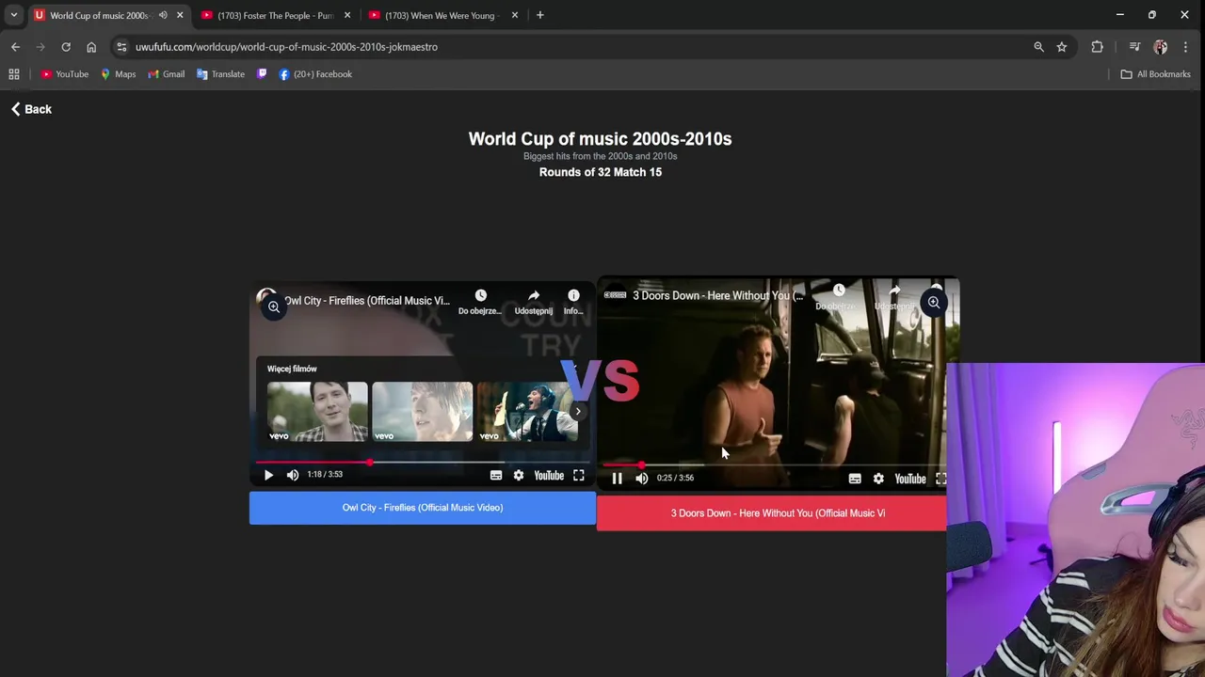This screenshot has height=677, width=1205.
Task: Open browser extensions puzzle icon
Action: coord(1098,47)
